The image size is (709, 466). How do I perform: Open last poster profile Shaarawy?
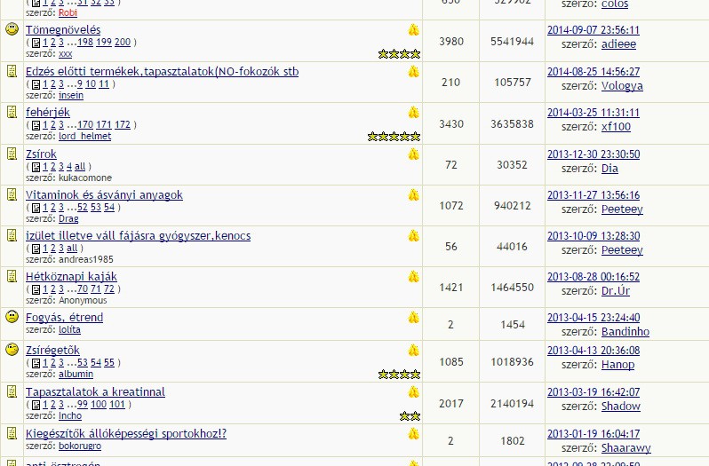[x=626, y=448]
